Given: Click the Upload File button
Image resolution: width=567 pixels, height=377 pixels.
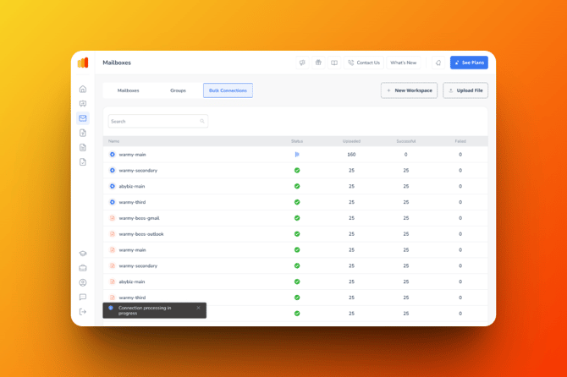Looking at the screenshot, I should pos(465,90).
